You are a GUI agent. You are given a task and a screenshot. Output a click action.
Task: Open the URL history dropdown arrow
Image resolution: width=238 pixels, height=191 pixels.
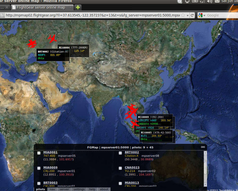tap(188, 15)
